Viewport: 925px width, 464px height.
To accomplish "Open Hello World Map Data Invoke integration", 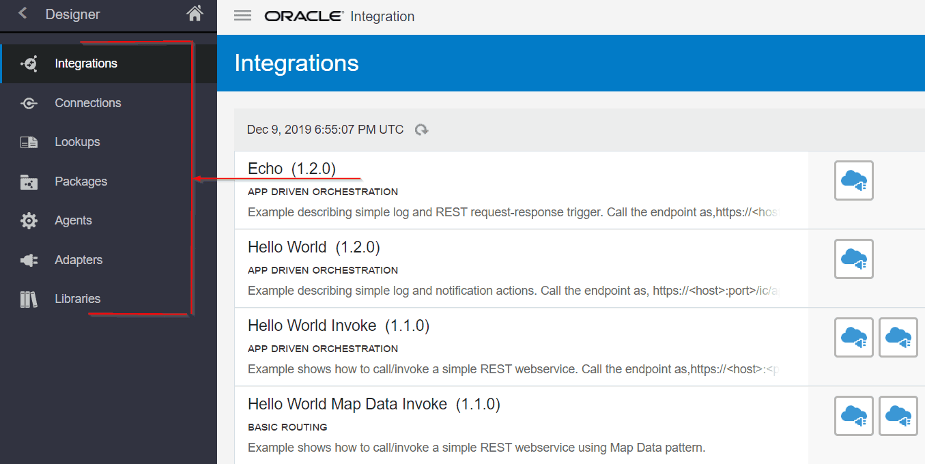I will point(373,404).
